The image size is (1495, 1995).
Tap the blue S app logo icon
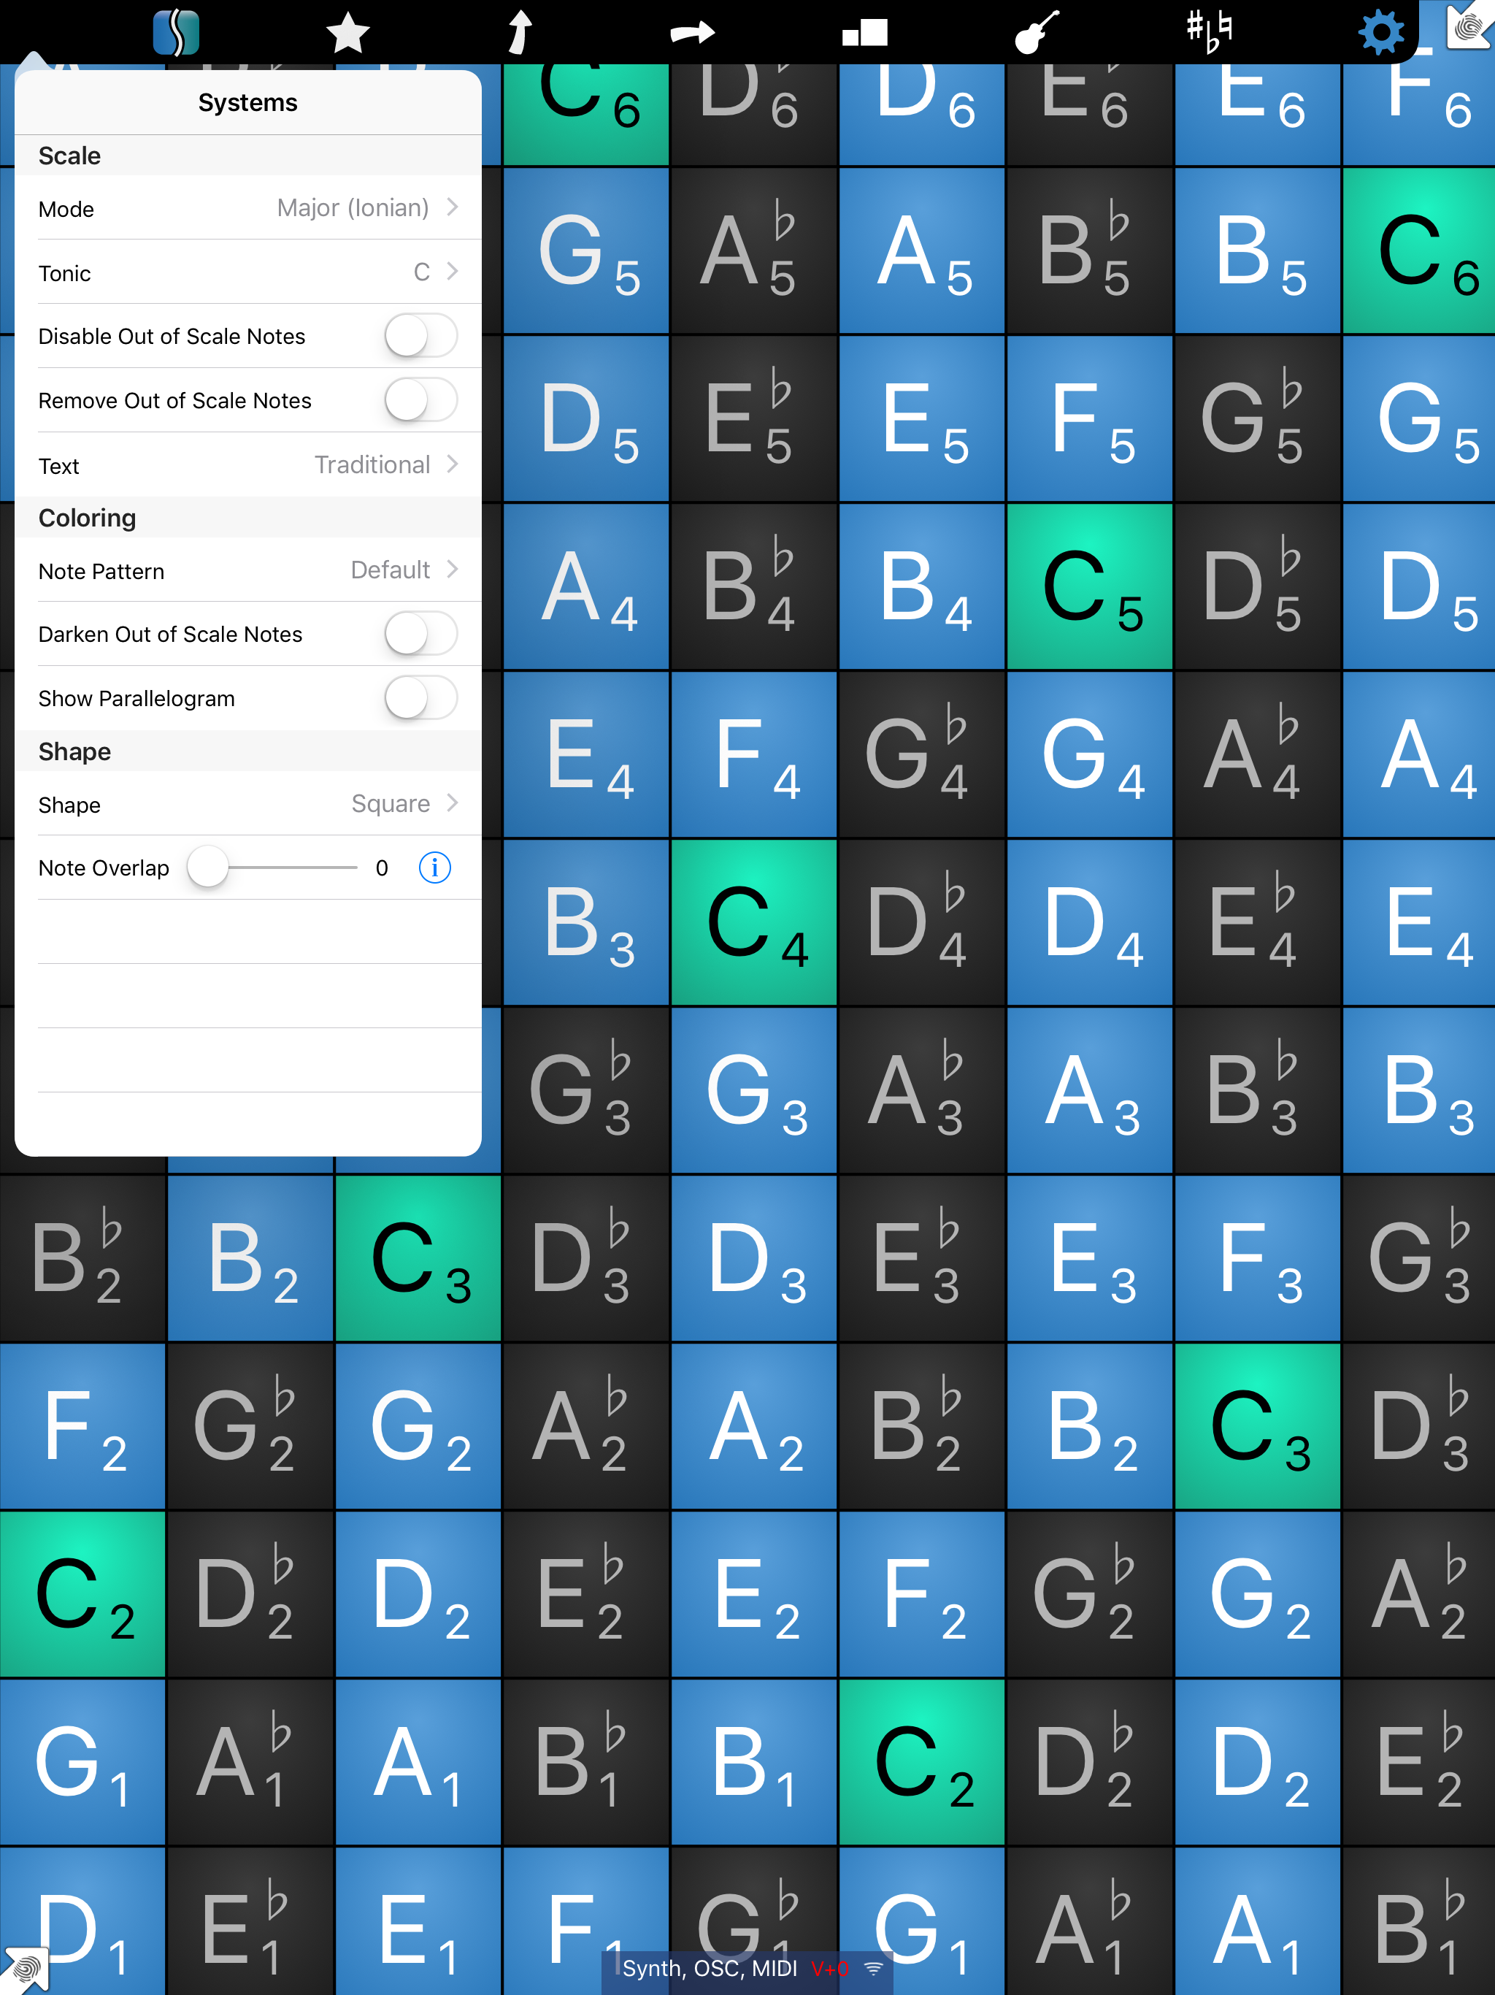(176, 34)
